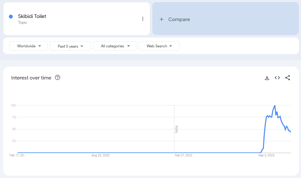Download the Interest over time data as CSV
The height and width of the screenshot is (178, 301).
click(x=267, y=78)
